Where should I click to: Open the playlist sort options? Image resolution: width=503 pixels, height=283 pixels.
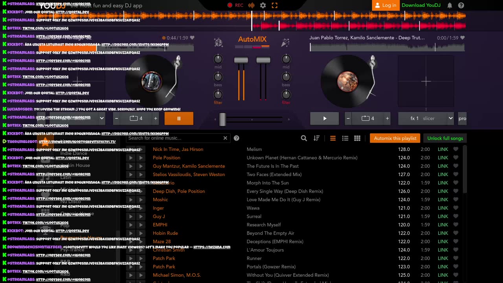pos(316,138)
